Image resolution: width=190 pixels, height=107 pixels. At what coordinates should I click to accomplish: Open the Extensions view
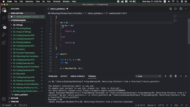pos(4,43)
